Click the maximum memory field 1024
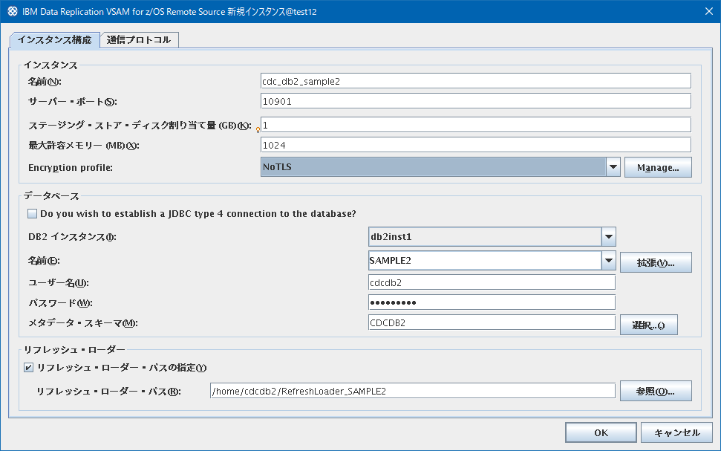 click(x=476, y=145)
